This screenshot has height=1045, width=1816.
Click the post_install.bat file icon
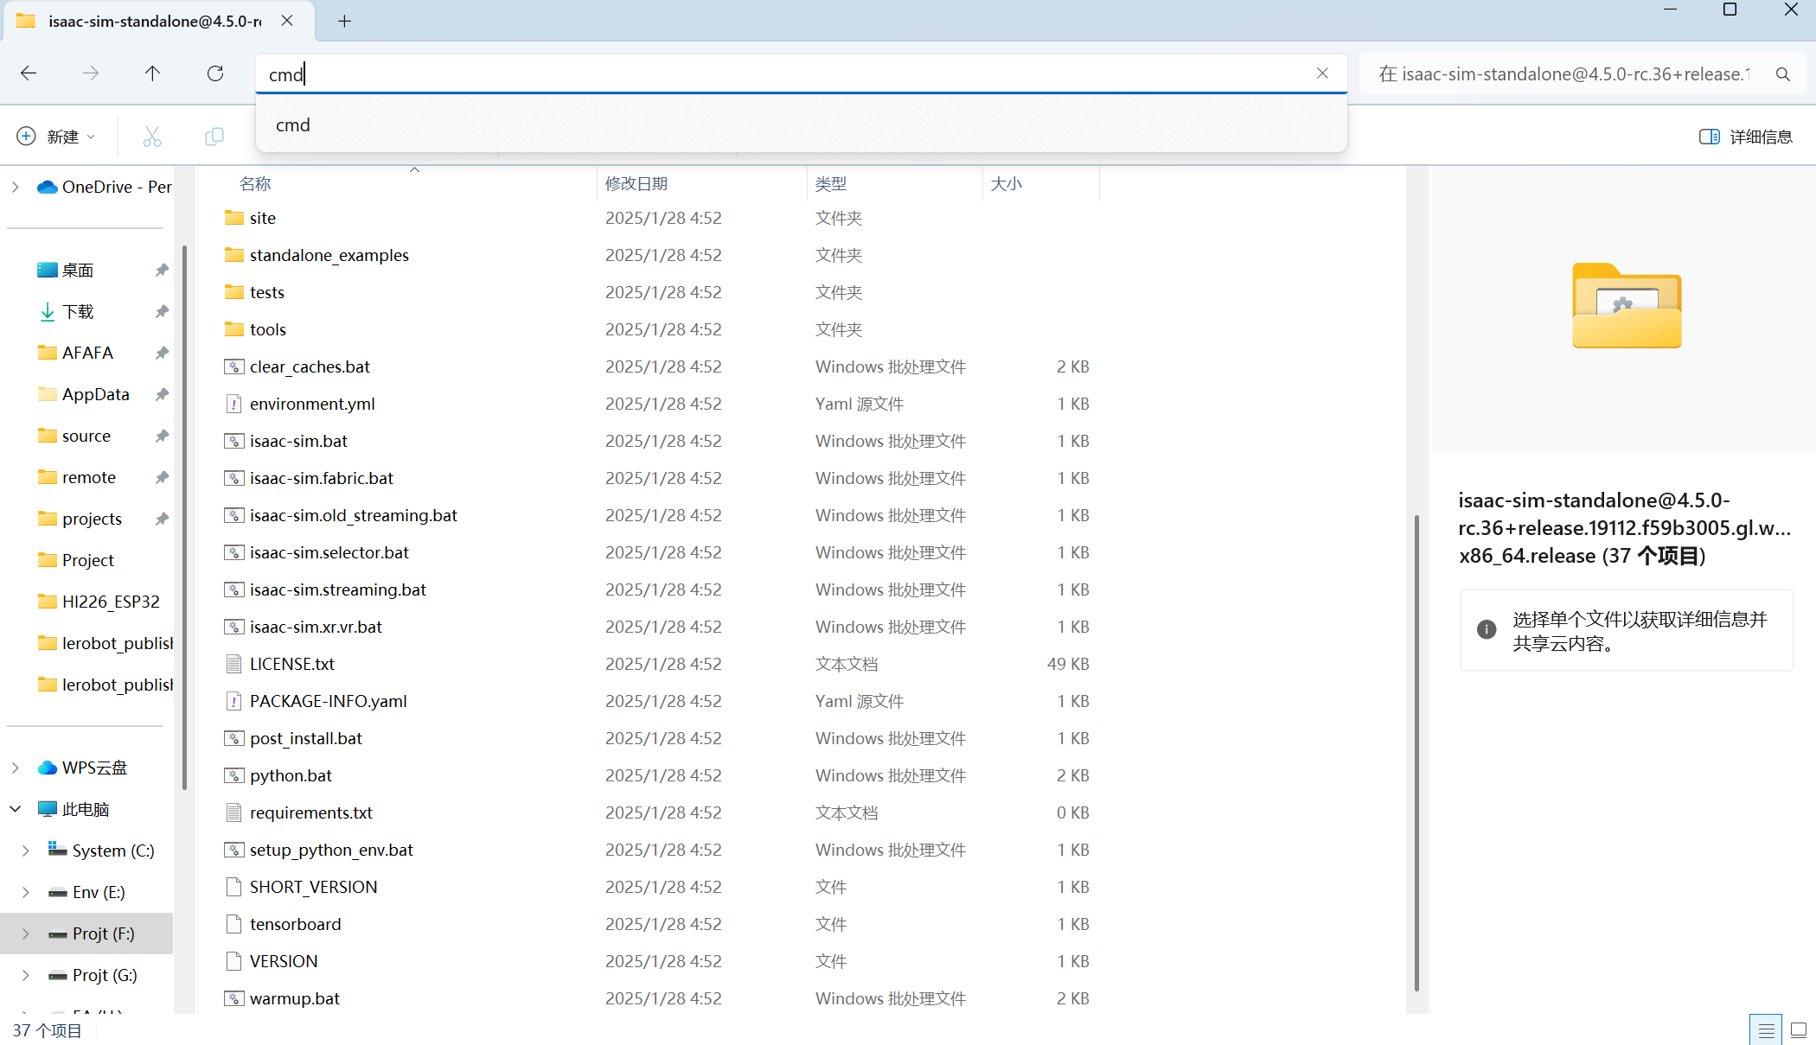[233, 738]
